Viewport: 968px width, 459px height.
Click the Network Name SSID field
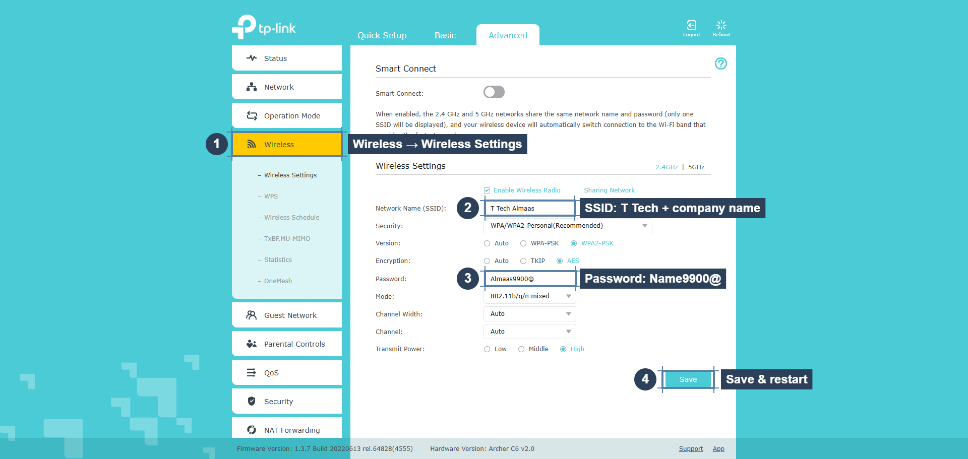coord(529,208)
